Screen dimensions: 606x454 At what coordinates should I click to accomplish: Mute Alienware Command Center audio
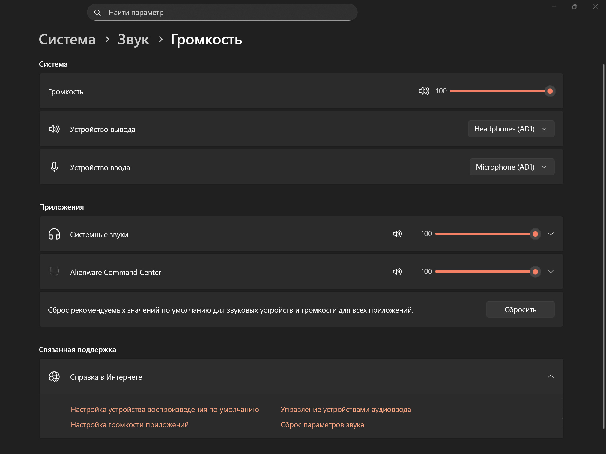[x=397, y=272]
